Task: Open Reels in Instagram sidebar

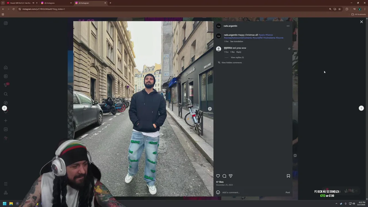Action: click(6, 76)
